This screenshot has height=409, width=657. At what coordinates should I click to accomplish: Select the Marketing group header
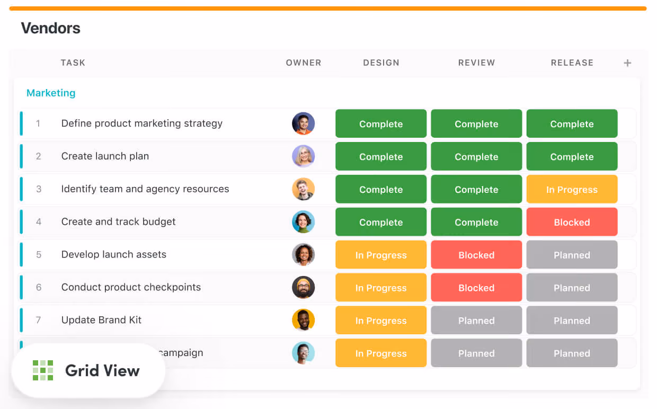[x=51, y=93]
